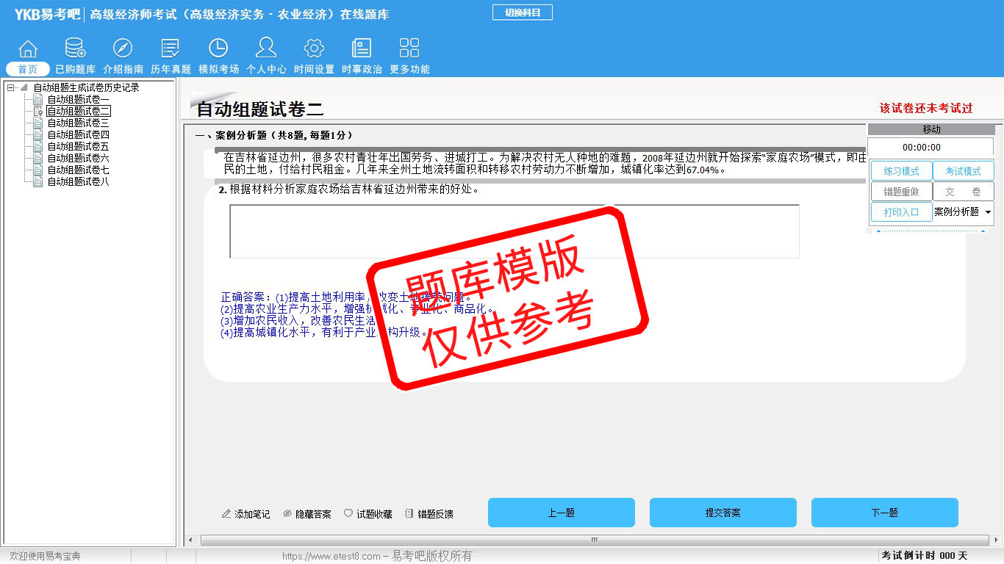
Task: Open 更多功能 grid icon
Action: [x=409, y=49]
